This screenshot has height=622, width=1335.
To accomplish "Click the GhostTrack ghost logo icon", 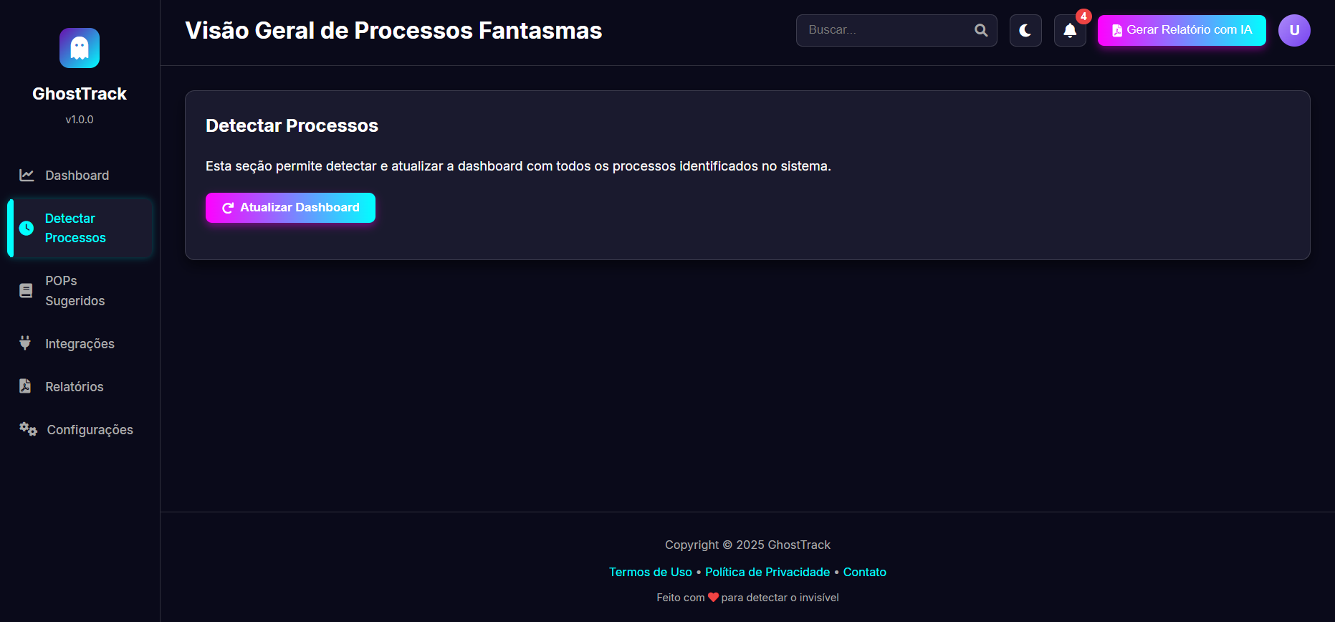I will tap(80, 48).
